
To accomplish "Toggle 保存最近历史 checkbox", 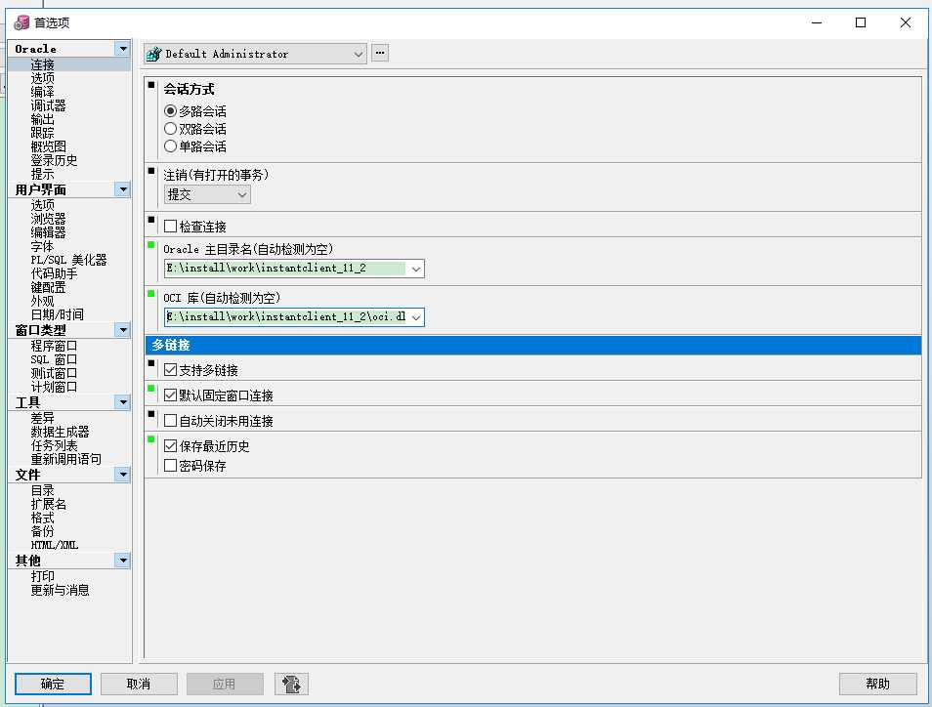I will (x=170, y=445).
